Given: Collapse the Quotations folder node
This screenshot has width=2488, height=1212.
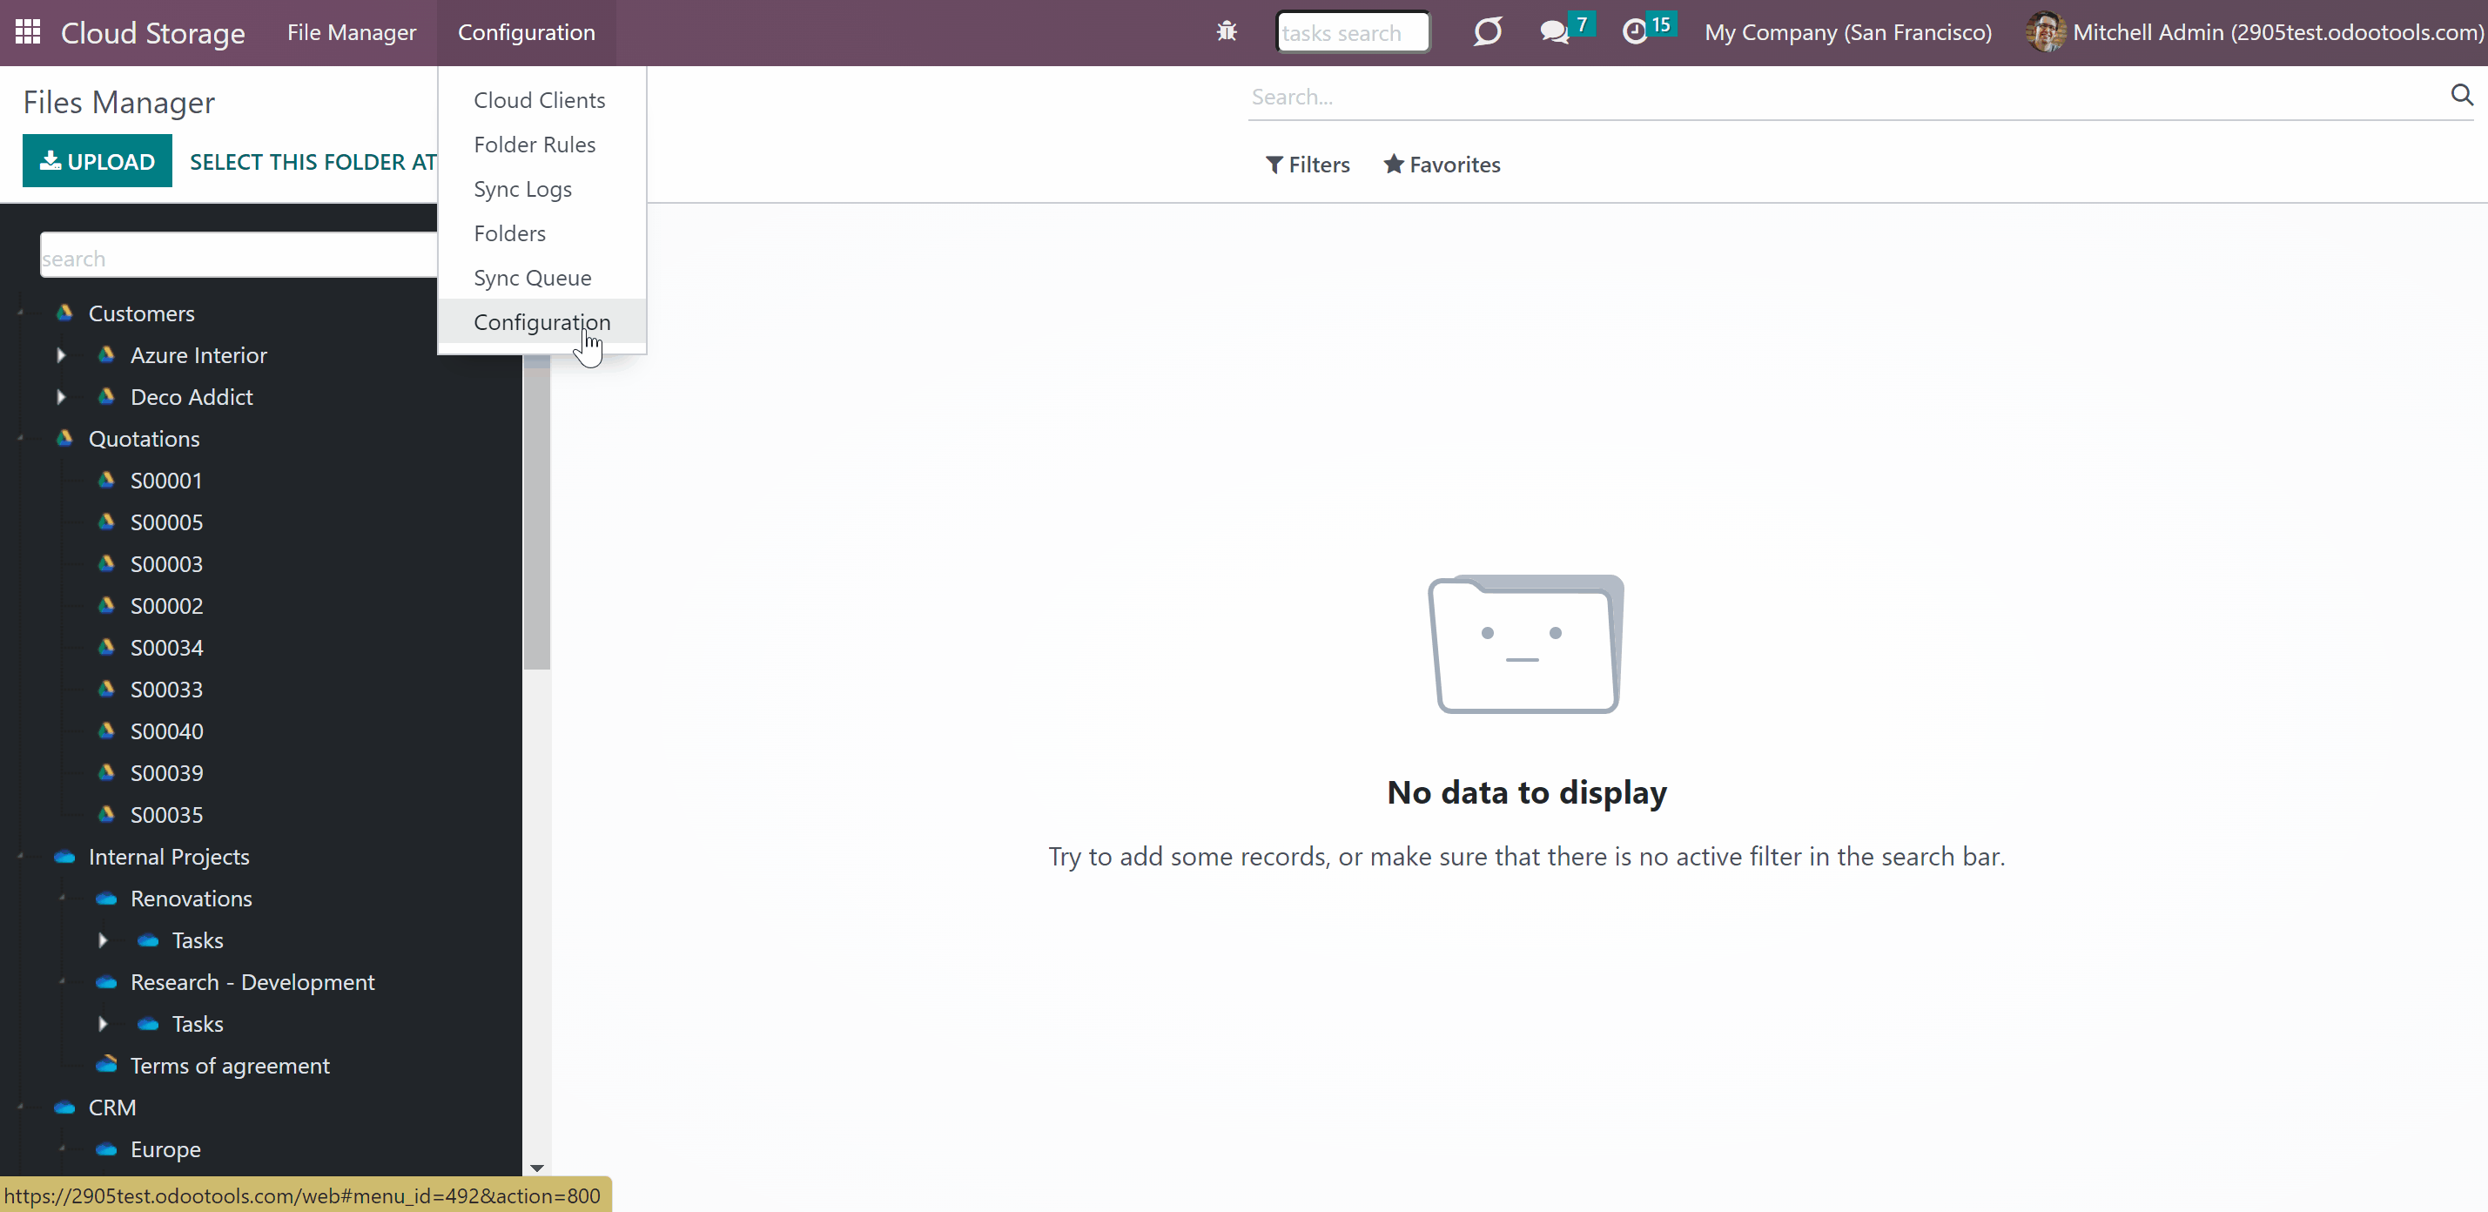Looking at the screenshot, I should point(20,439).
